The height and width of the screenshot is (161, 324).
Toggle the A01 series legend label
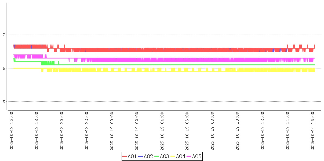click(x=132, y=156)
